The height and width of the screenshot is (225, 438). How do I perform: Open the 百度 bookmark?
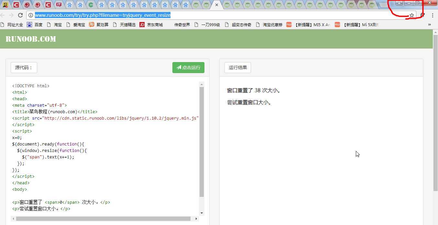click(35, 25)
